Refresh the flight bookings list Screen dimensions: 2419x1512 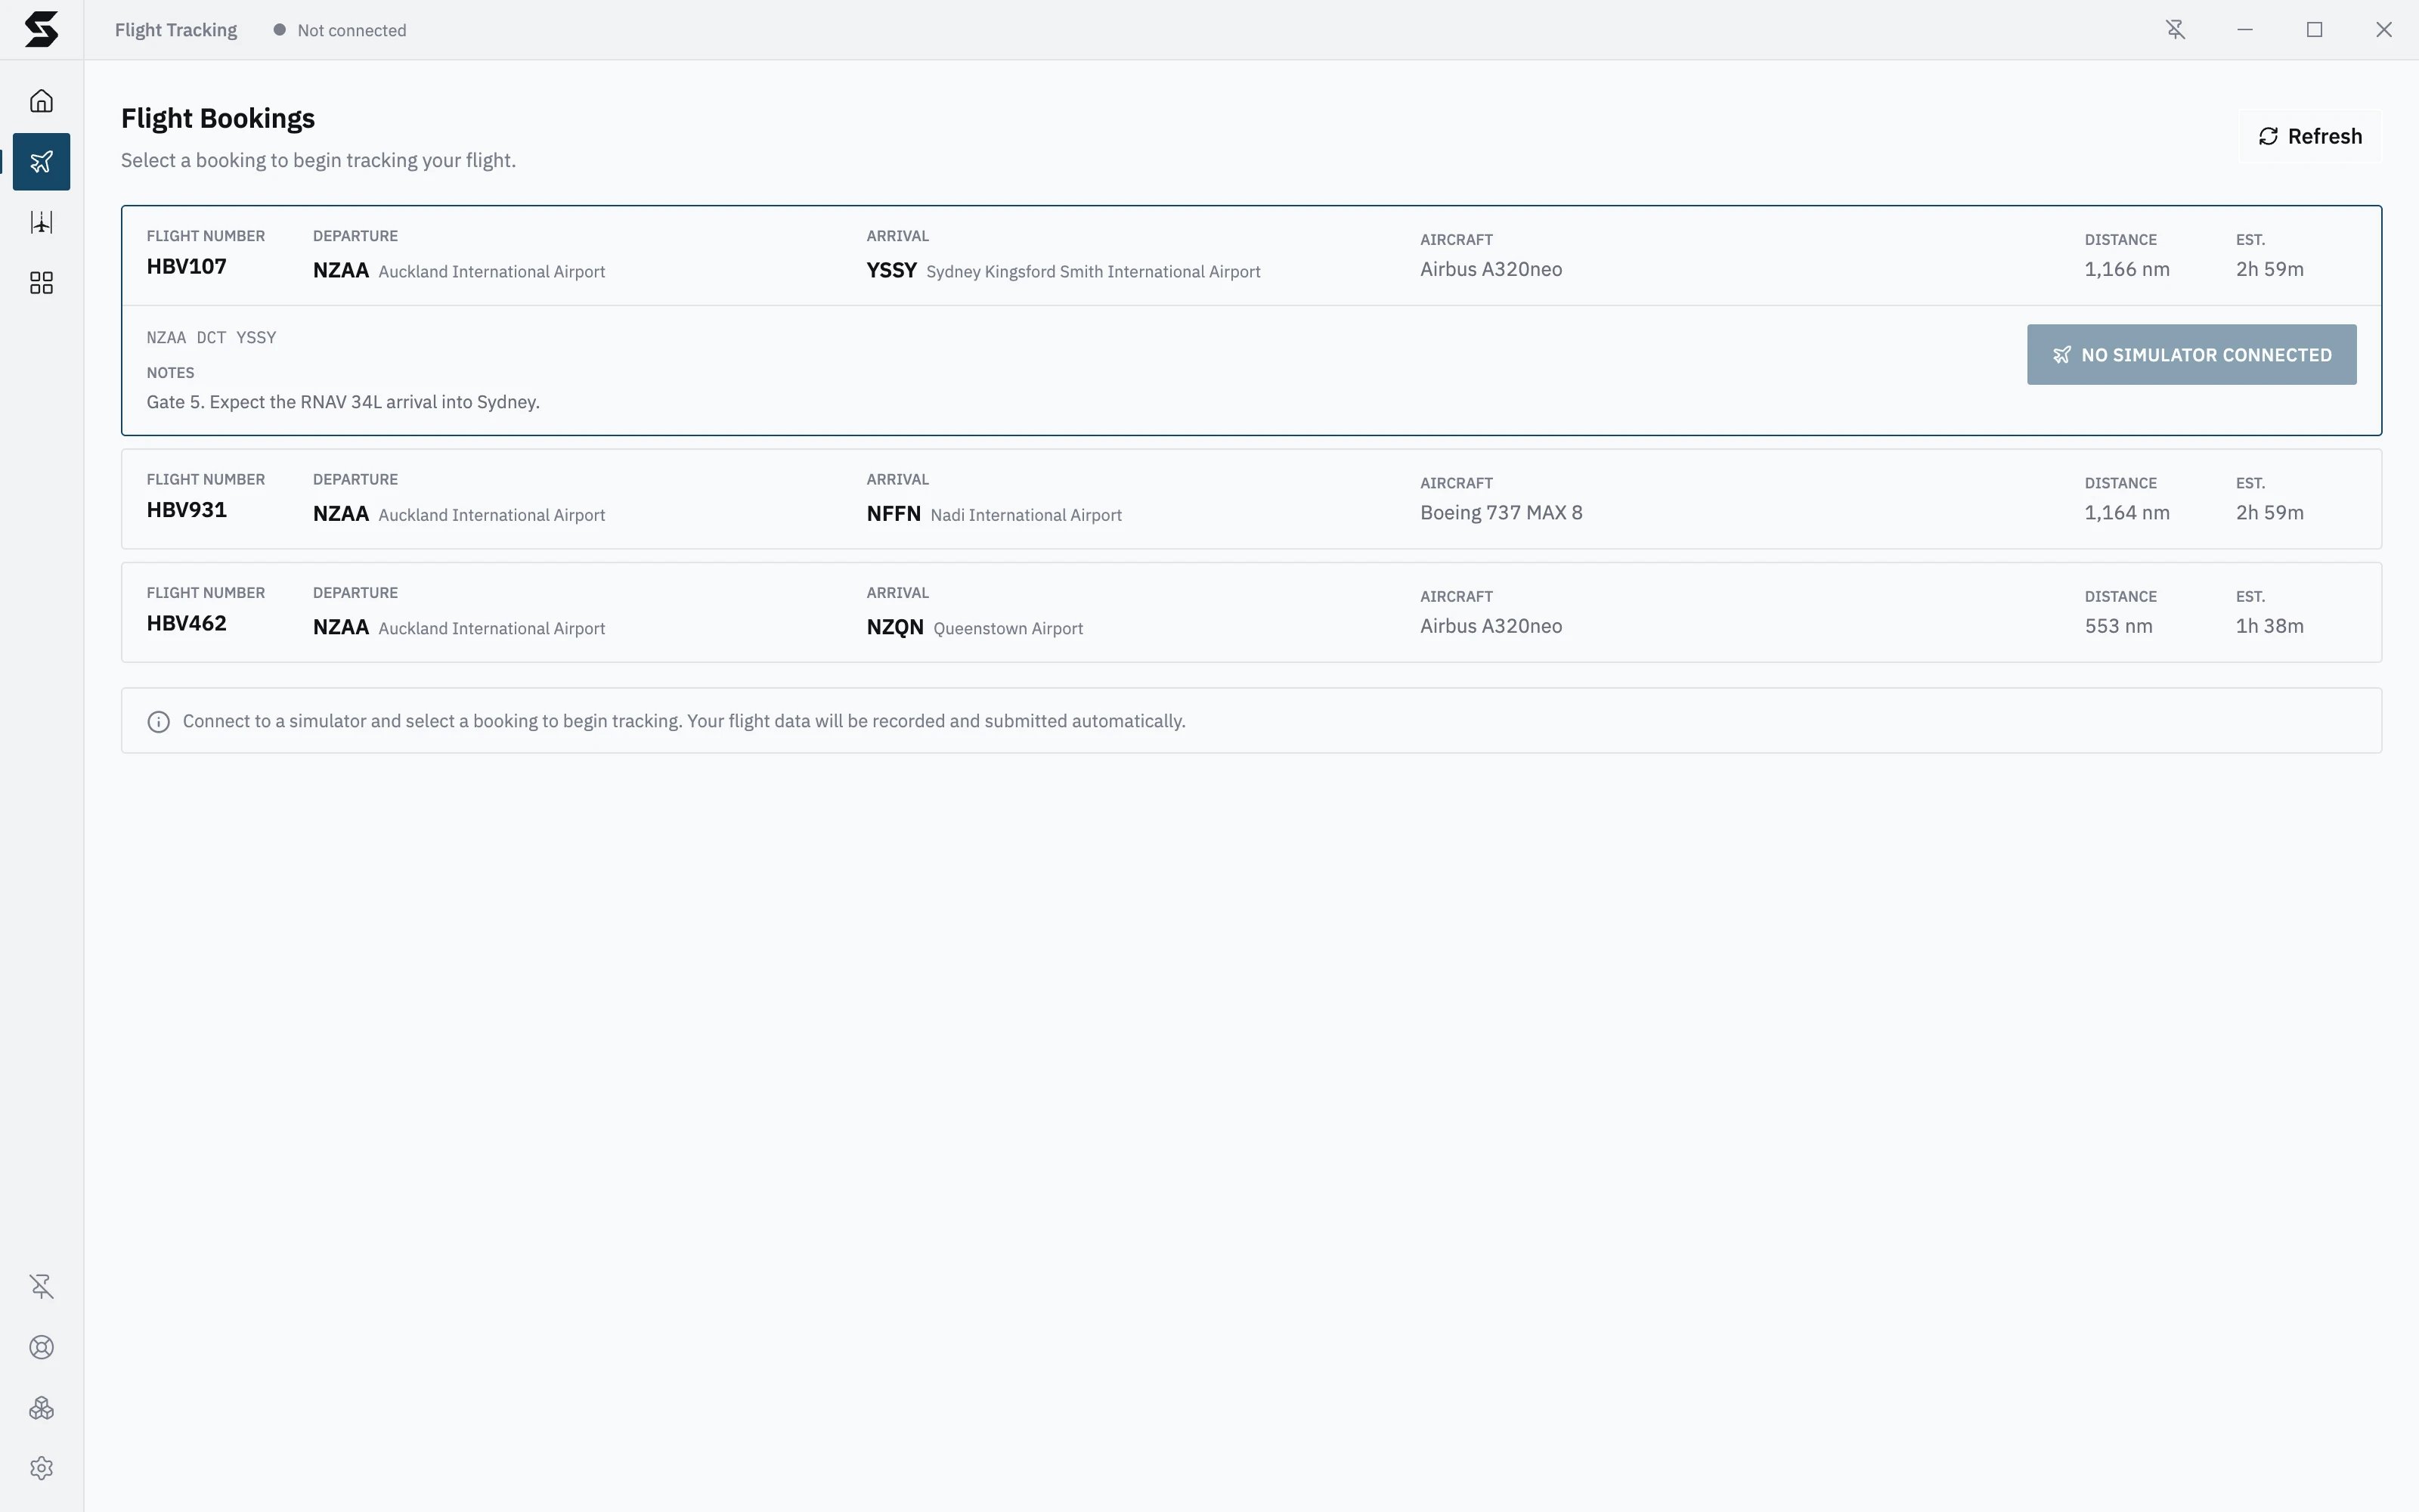point(2310,136)
